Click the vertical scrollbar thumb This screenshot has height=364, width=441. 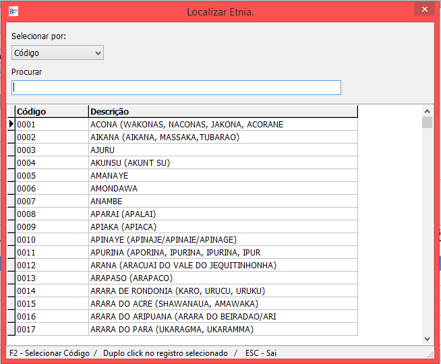pyautogui.click(x=427, y=123)
